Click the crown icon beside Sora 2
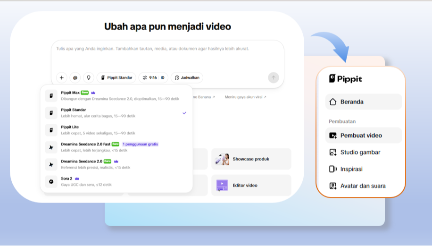432x246 pixels. click(77, 178)
